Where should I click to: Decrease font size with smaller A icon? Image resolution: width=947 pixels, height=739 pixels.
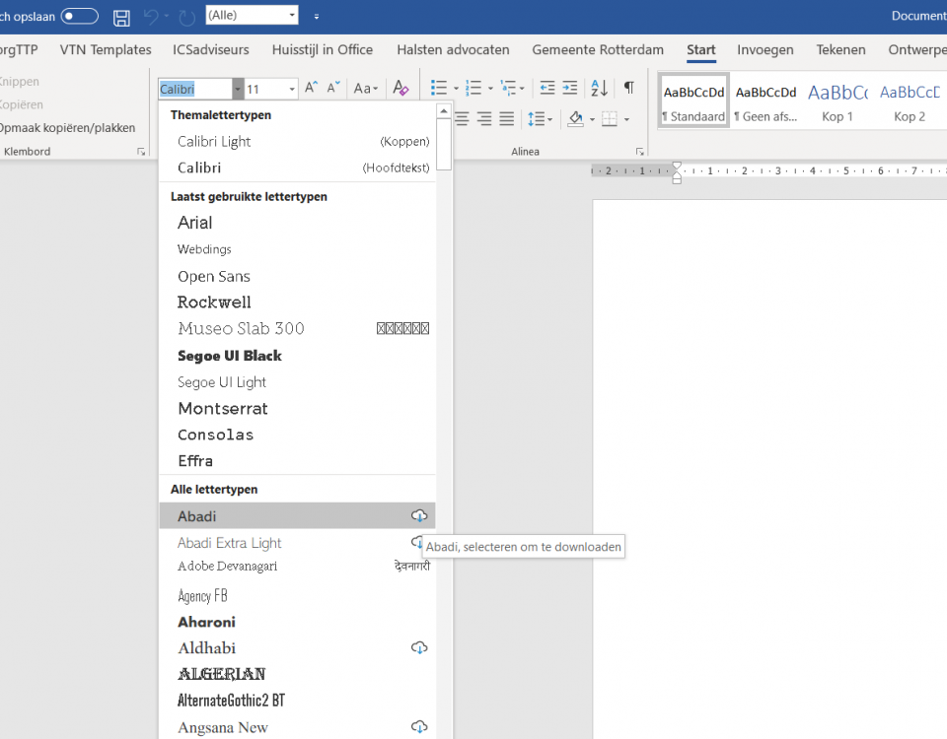point(333,88)
